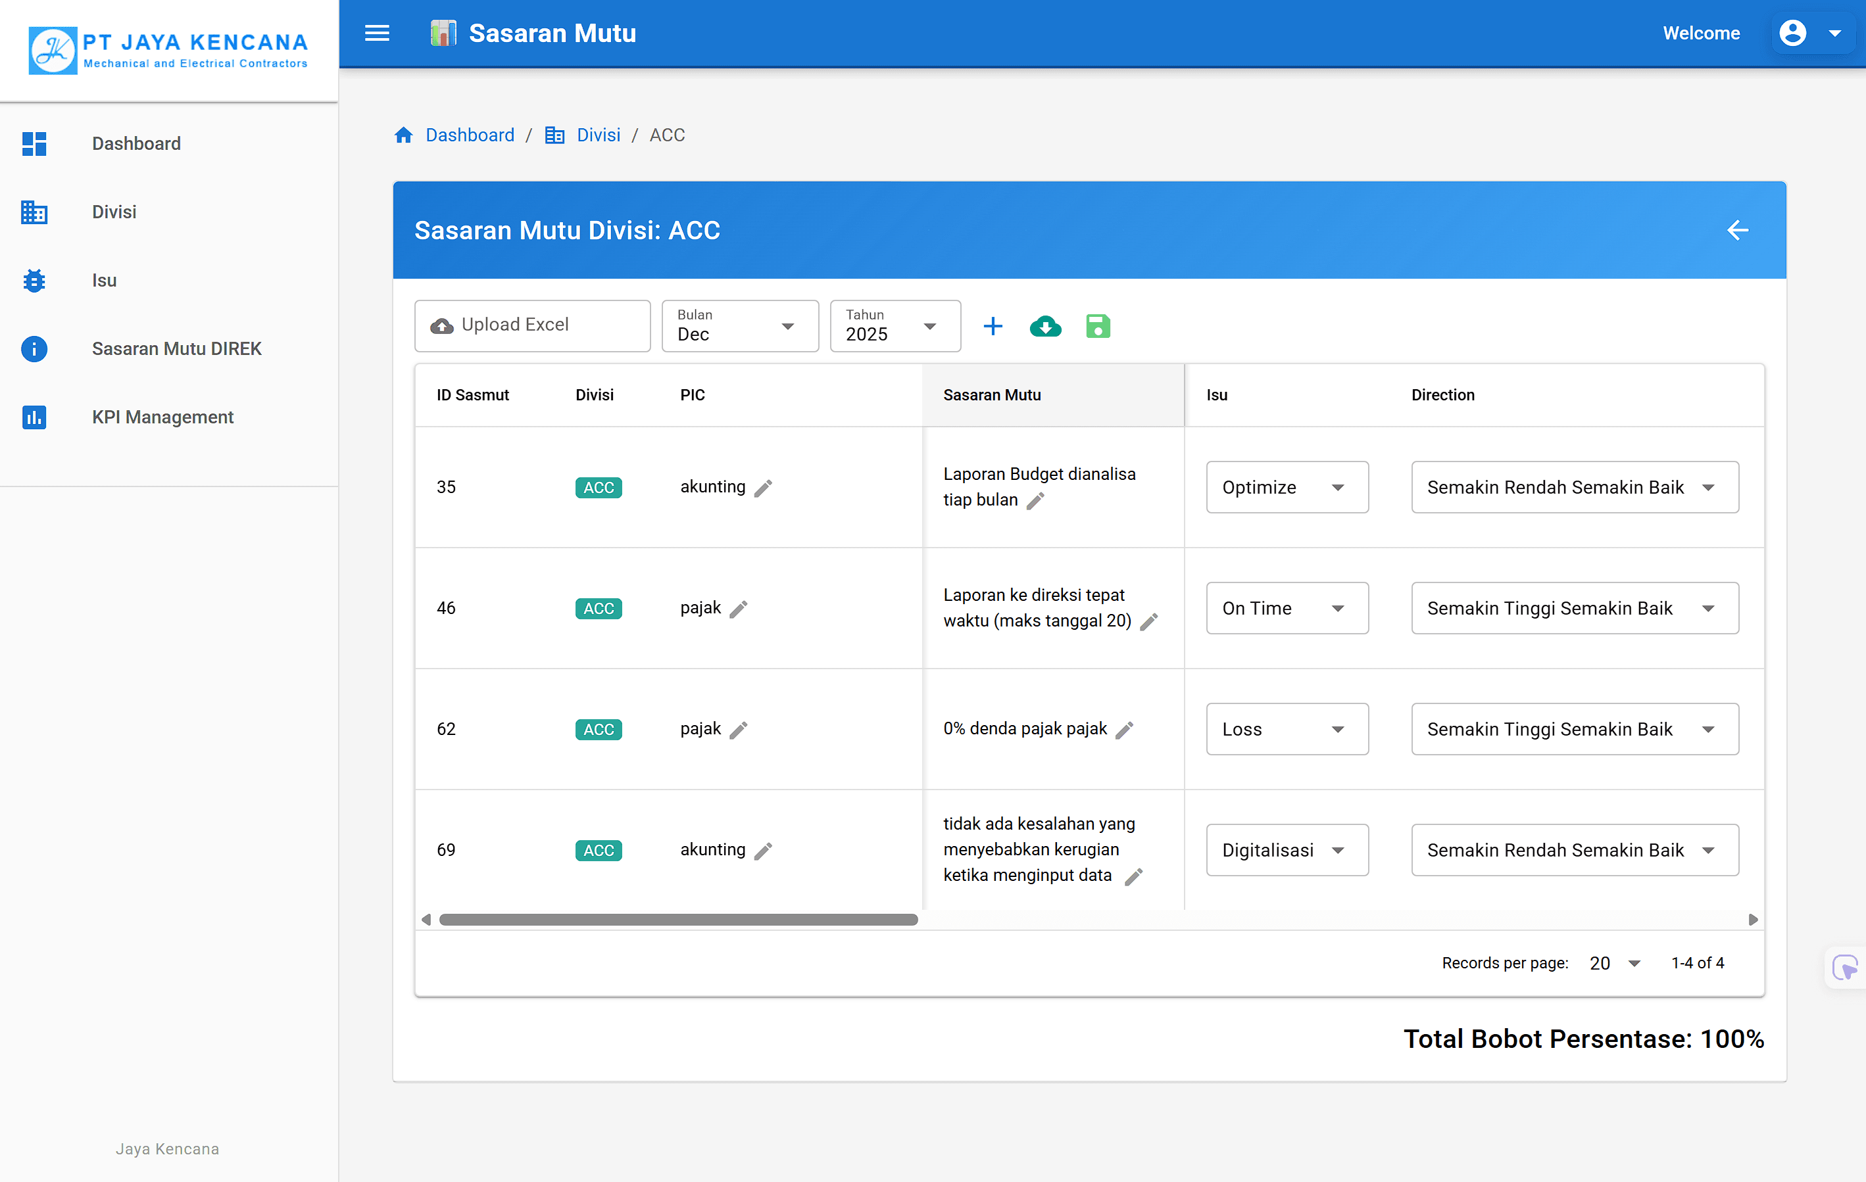
Task: Edit the akunting PIC with pencil icon
Action: pos(763,487)
